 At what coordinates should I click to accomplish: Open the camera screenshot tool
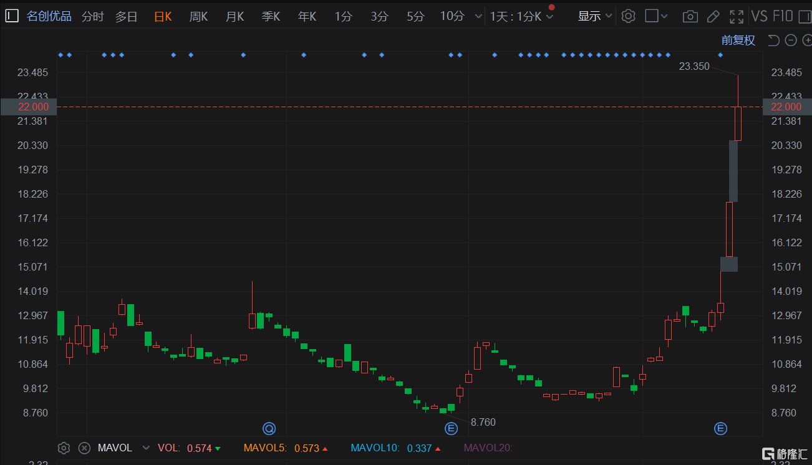tap(690, 16)
